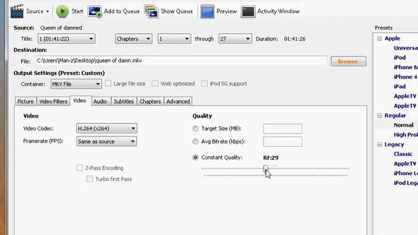This screenshot has width=418, height=235.
Task: Click the Legacy presets group label
Action: point(394,144)
